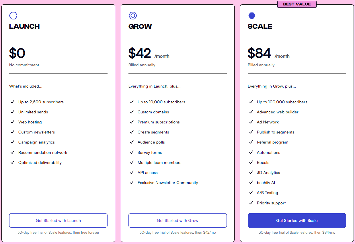Select the "Up to 100,000 subscribers" feature text

point(282,102)
